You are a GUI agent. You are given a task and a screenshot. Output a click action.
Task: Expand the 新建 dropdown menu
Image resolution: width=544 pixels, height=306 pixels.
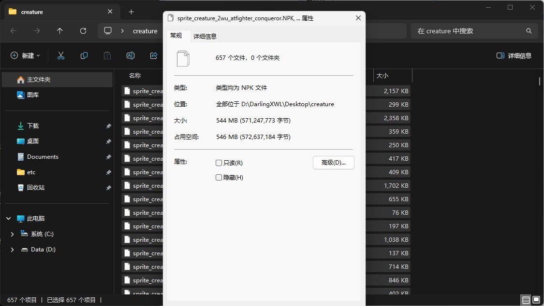click(x=25, y=56)
